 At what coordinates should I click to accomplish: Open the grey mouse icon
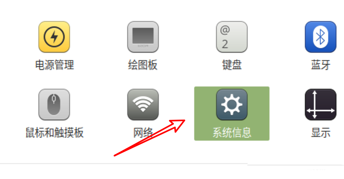pos(54,105)
